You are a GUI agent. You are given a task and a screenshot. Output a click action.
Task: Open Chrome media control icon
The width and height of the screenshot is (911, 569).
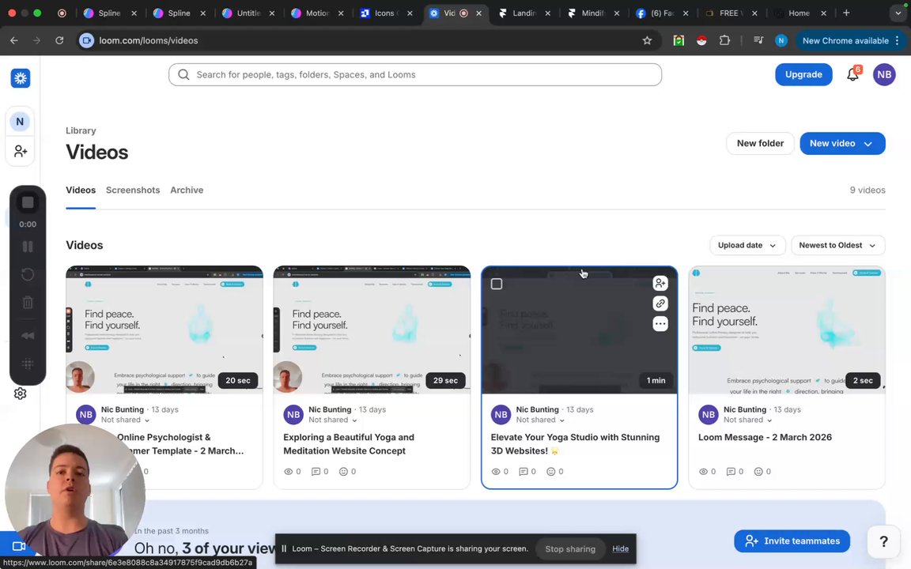click(758, 40)
